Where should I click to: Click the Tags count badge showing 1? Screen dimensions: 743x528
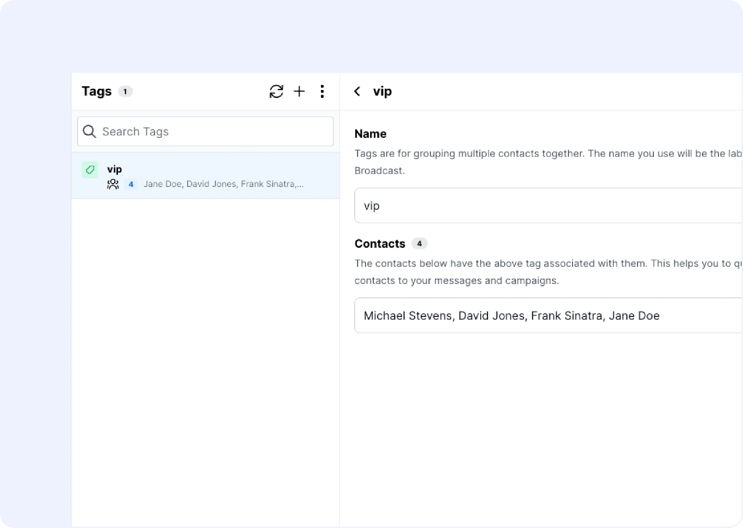[125, 91]
